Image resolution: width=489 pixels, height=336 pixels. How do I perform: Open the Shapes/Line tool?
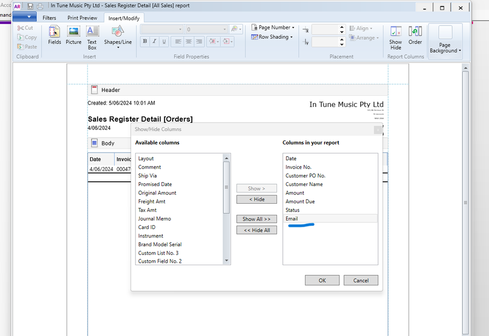click(117, 36)
